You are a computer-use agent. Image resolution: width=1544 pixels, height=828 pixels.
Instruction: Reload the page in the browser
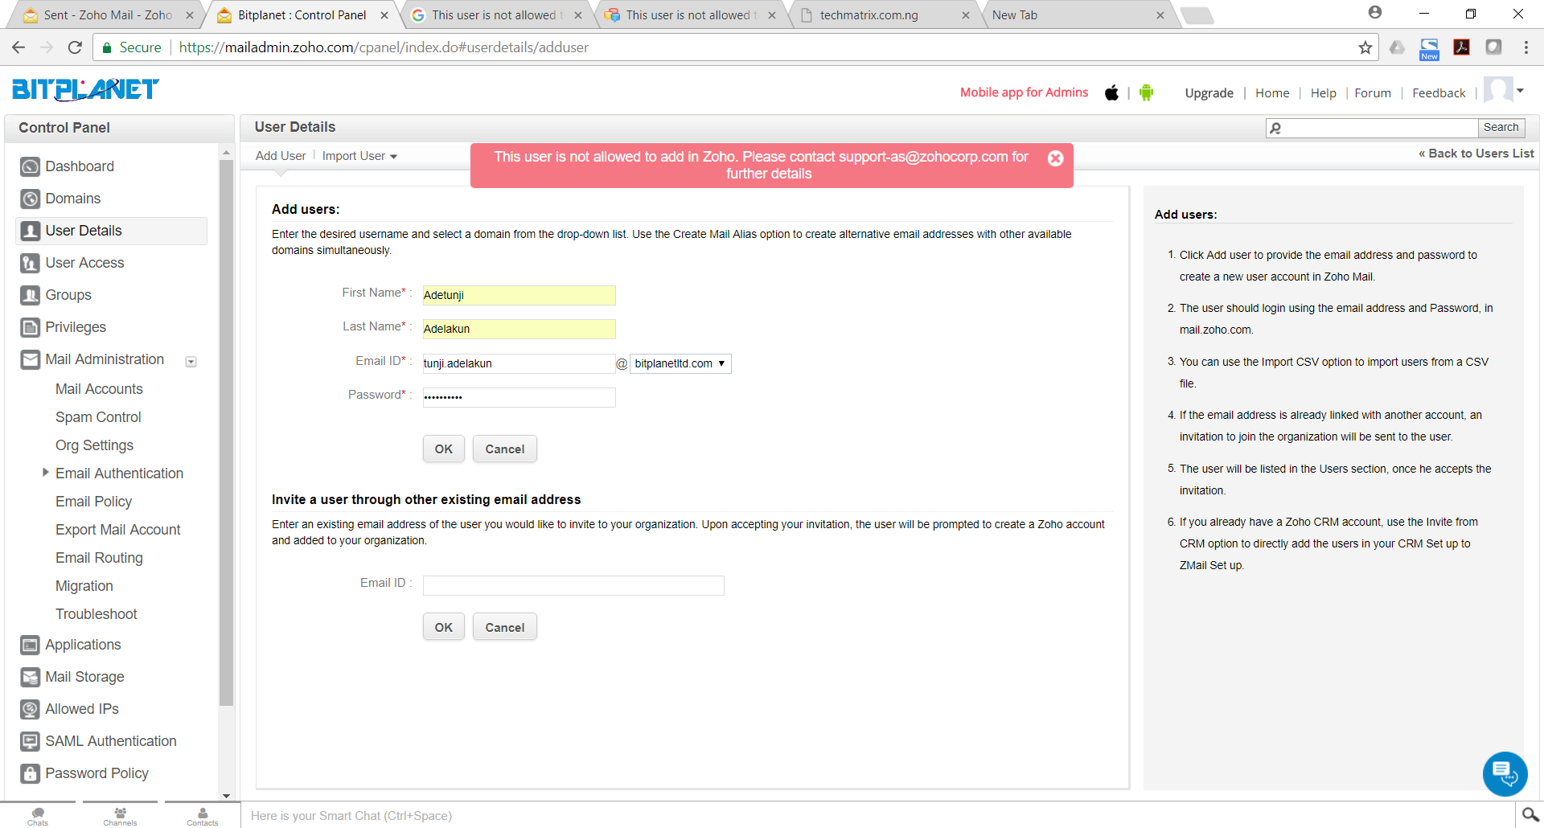click(x=75, y=47)
